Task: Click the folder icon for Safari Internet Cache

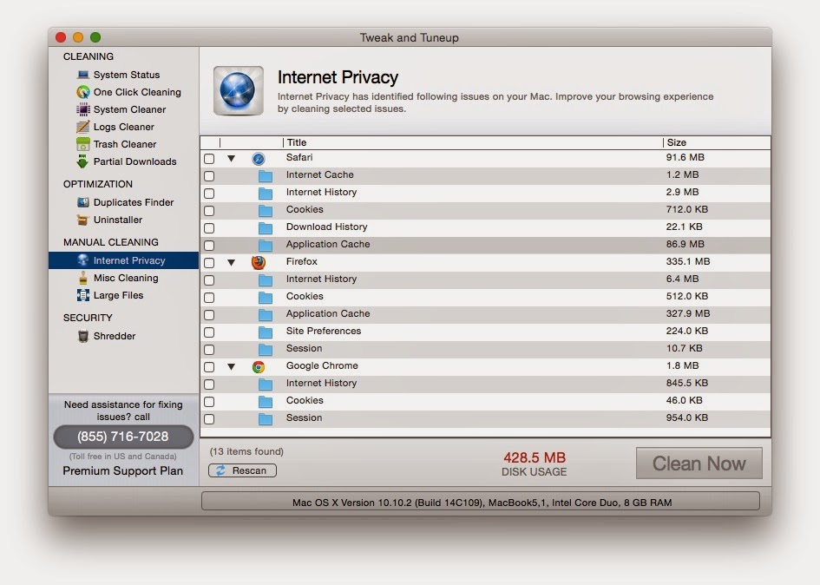Action: pyautogui.click(x=266, y=176)
